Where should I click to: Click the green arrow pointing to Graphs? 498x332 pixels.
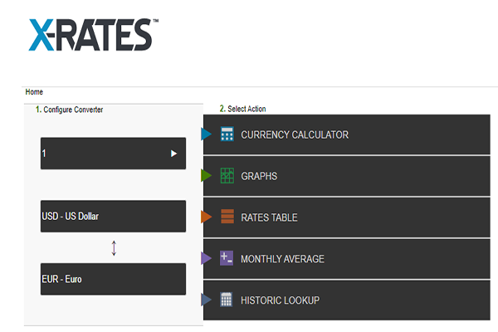tap(207, 176)
